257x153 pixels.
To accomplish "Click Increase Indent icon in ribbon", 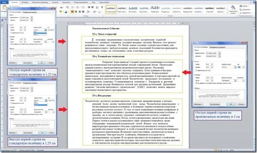I will 92,7.
